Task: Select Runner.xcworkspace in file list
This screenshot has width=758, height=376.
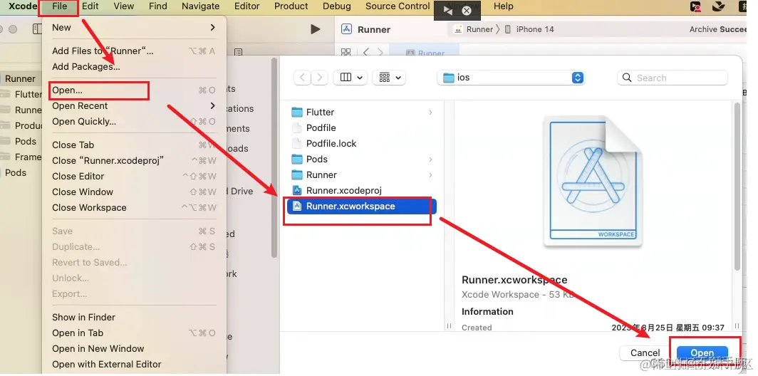Action: [362, 206]
